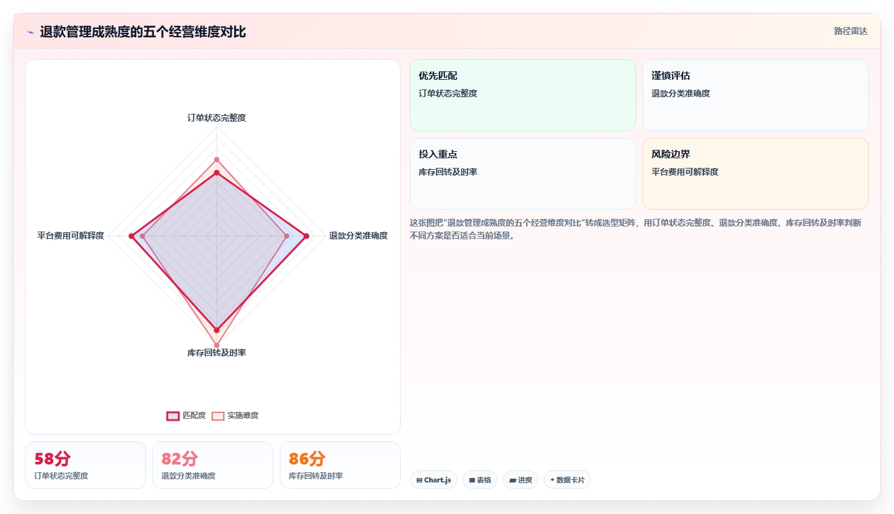Select the 进度 tag chip
Screen dimensions: 894x514
pos(520,480)
